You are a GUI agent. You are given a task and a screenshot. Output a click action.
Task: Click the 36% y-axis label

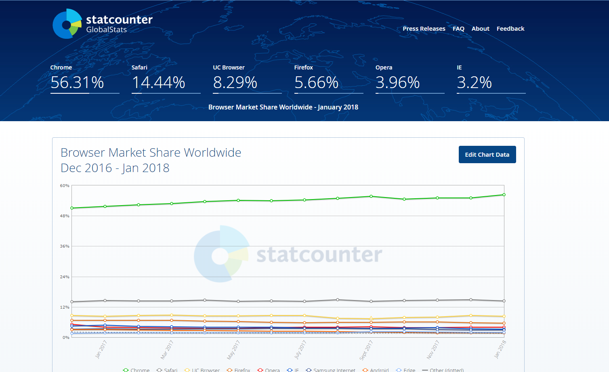(x=65, y=246)
